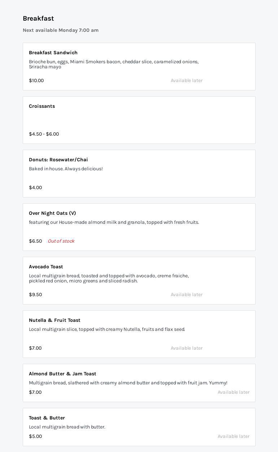Click "Available later" on Nutella & Fruit Toast

click(187, 348)
